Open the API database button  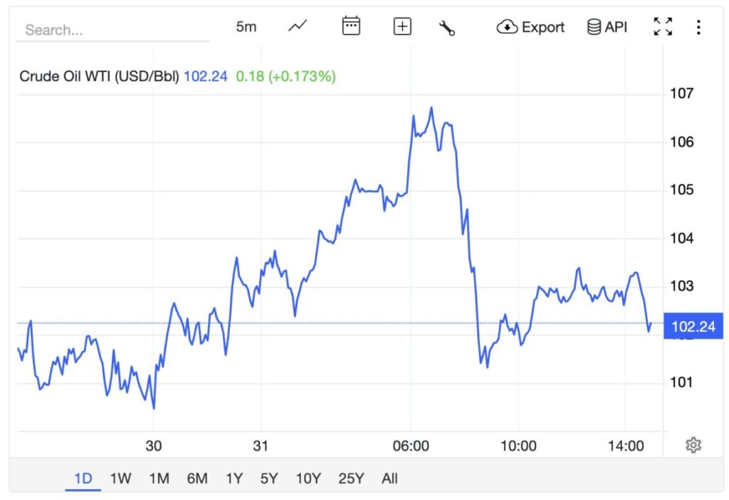(607, 27)
